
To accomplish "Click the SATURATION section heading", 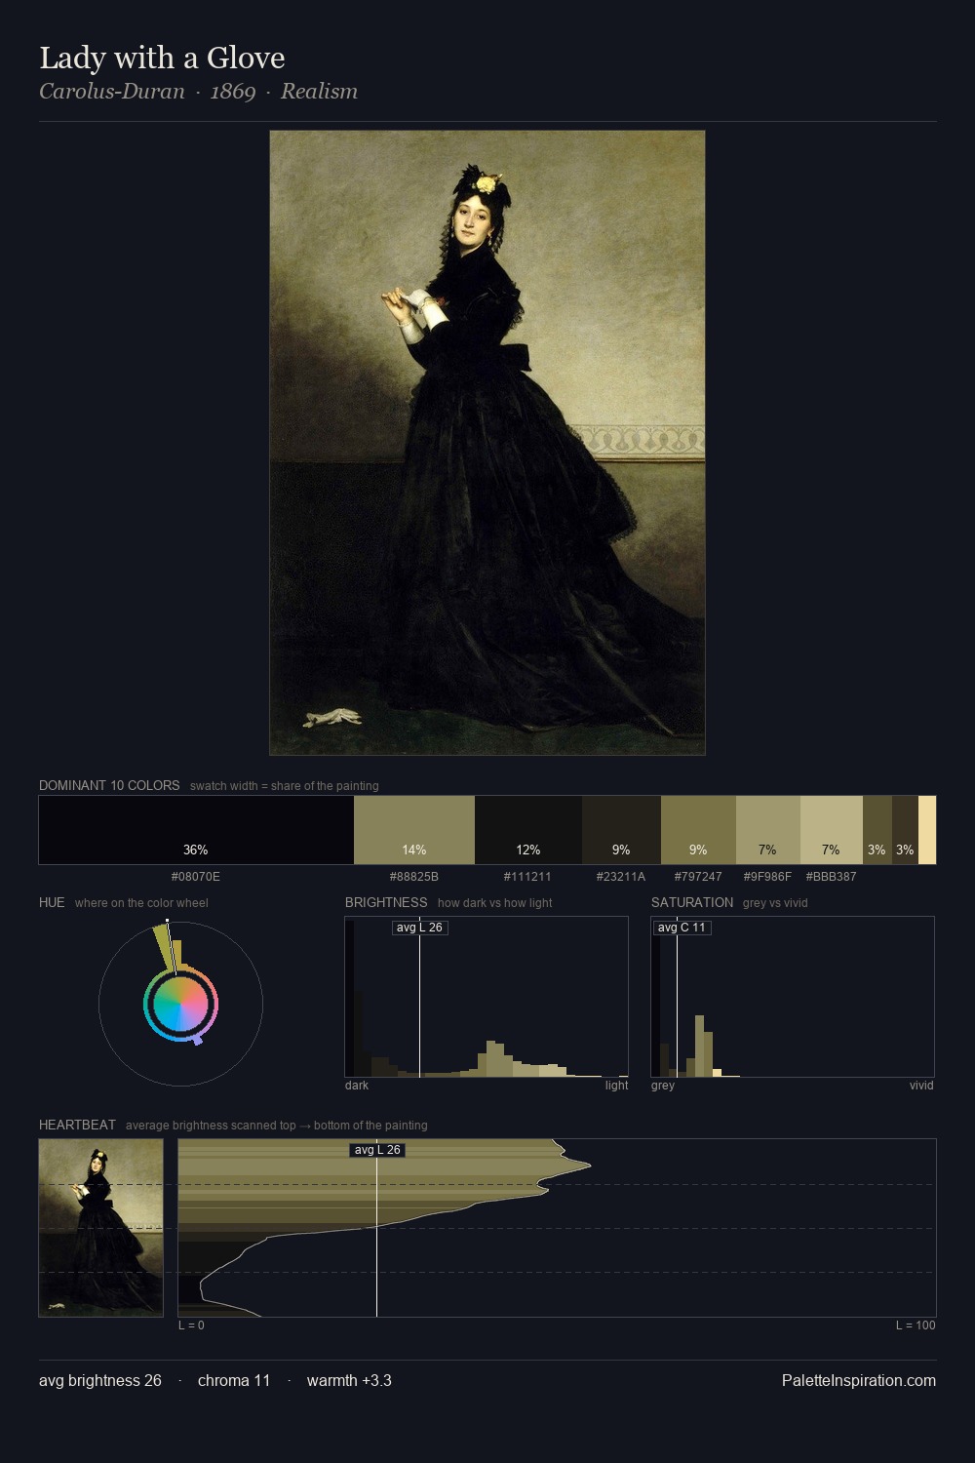I will 692,902.
